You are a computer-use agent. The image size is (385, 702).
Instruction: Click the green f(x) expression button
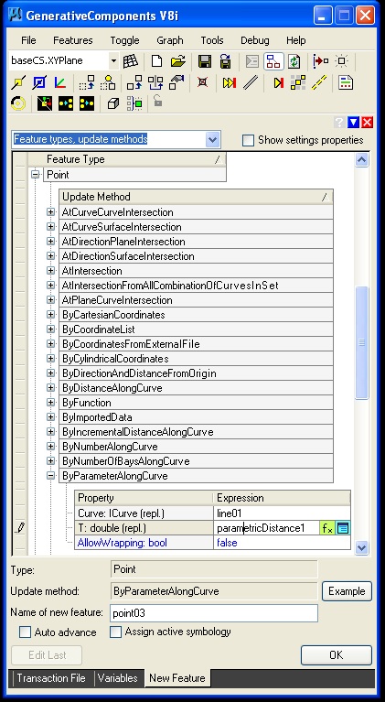click(327, 528)
